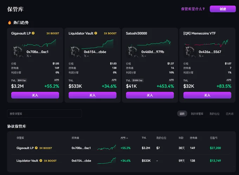Image resolution: width=239 pixels, height=175 pixels.
Task: Click APR label on Satoshi30000 card
Action: click(x=171, y=80)
